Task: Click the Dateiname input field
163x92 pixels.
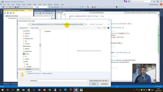Action: click(62, 81)
